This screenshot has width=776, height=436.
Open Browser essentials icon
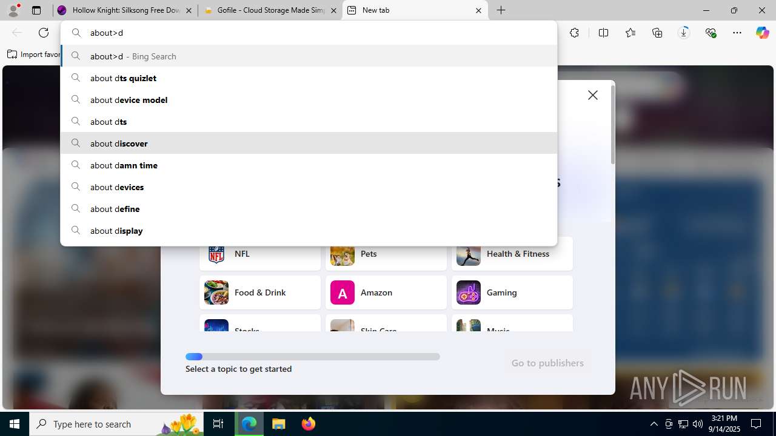tap(711, 33)
